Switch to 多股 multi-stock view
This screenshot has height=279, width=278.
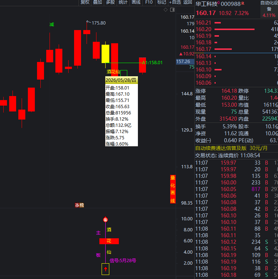pos(110,2)
